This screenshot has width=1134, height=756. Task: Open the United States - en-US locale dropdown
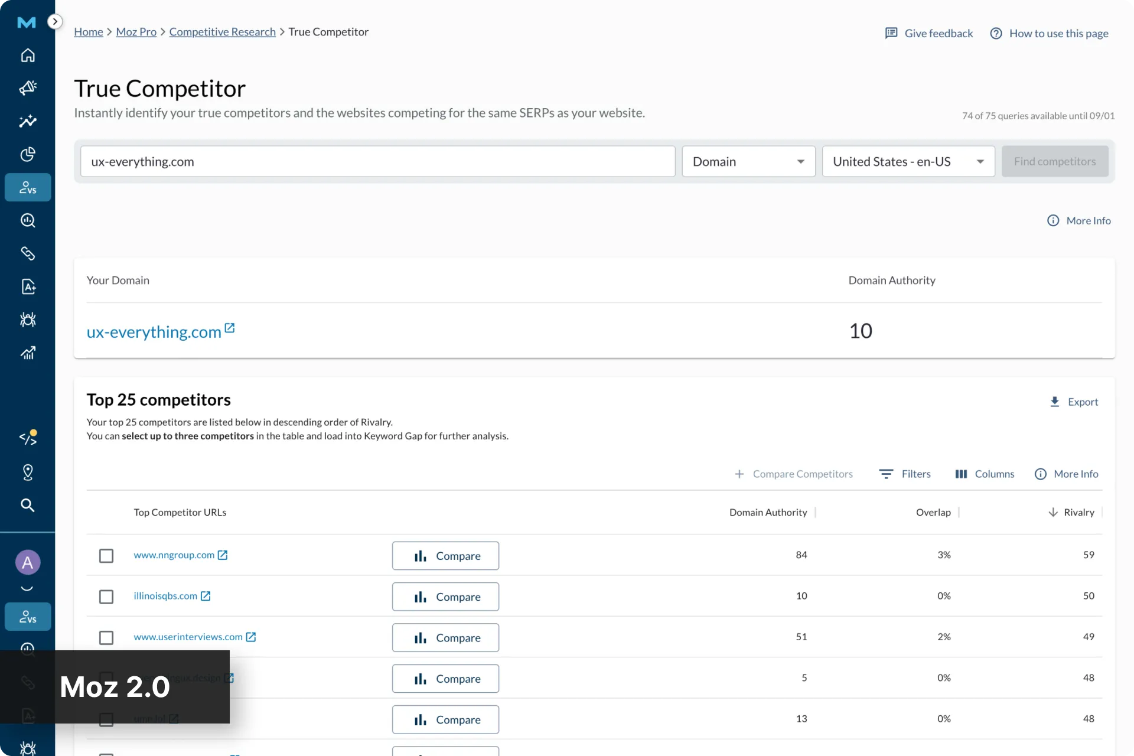(x=908, y=161)
